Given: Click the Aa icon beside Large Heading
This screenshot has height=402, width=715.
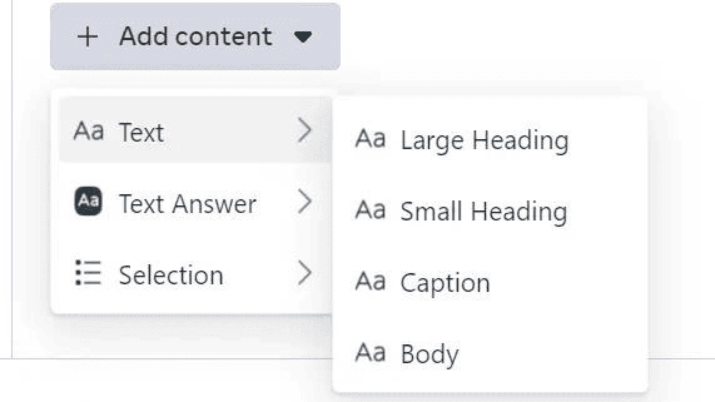Looking at the screenshot, I should (x=371, y=139).
